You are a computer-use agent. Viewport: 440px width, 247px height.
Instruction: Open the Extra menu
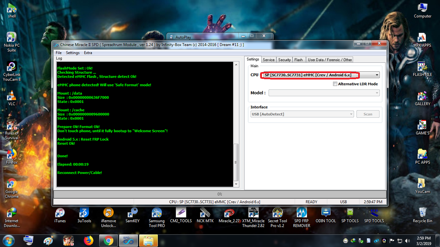point(88,53)
